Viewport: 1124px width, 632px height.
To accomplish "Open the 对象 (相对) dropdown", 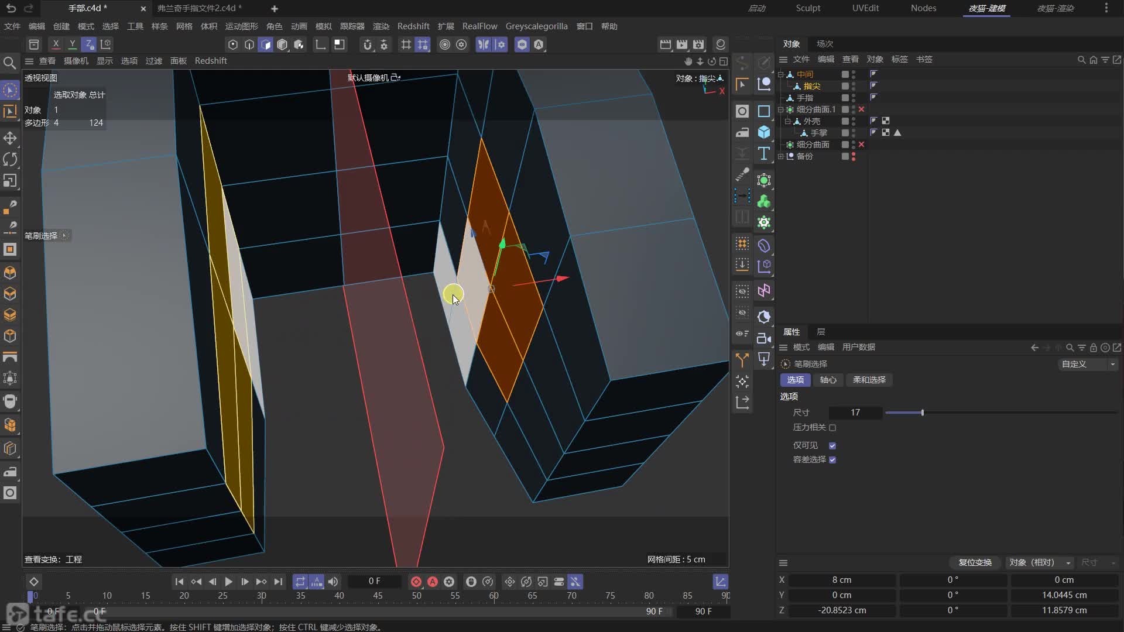I will [1039, 562].
